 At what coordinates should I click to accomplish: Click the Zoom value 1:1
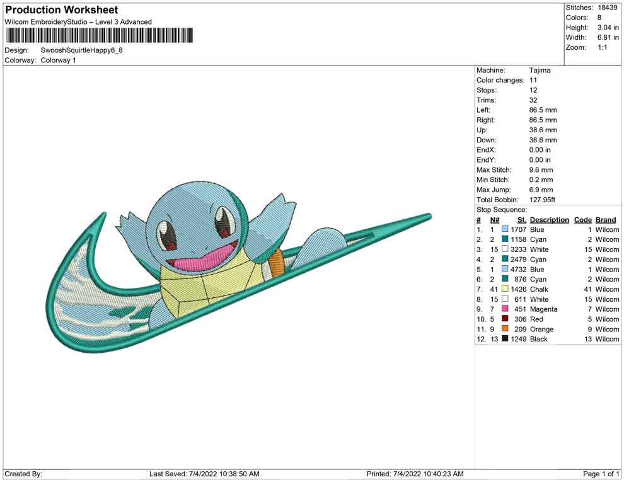point(602,47)
